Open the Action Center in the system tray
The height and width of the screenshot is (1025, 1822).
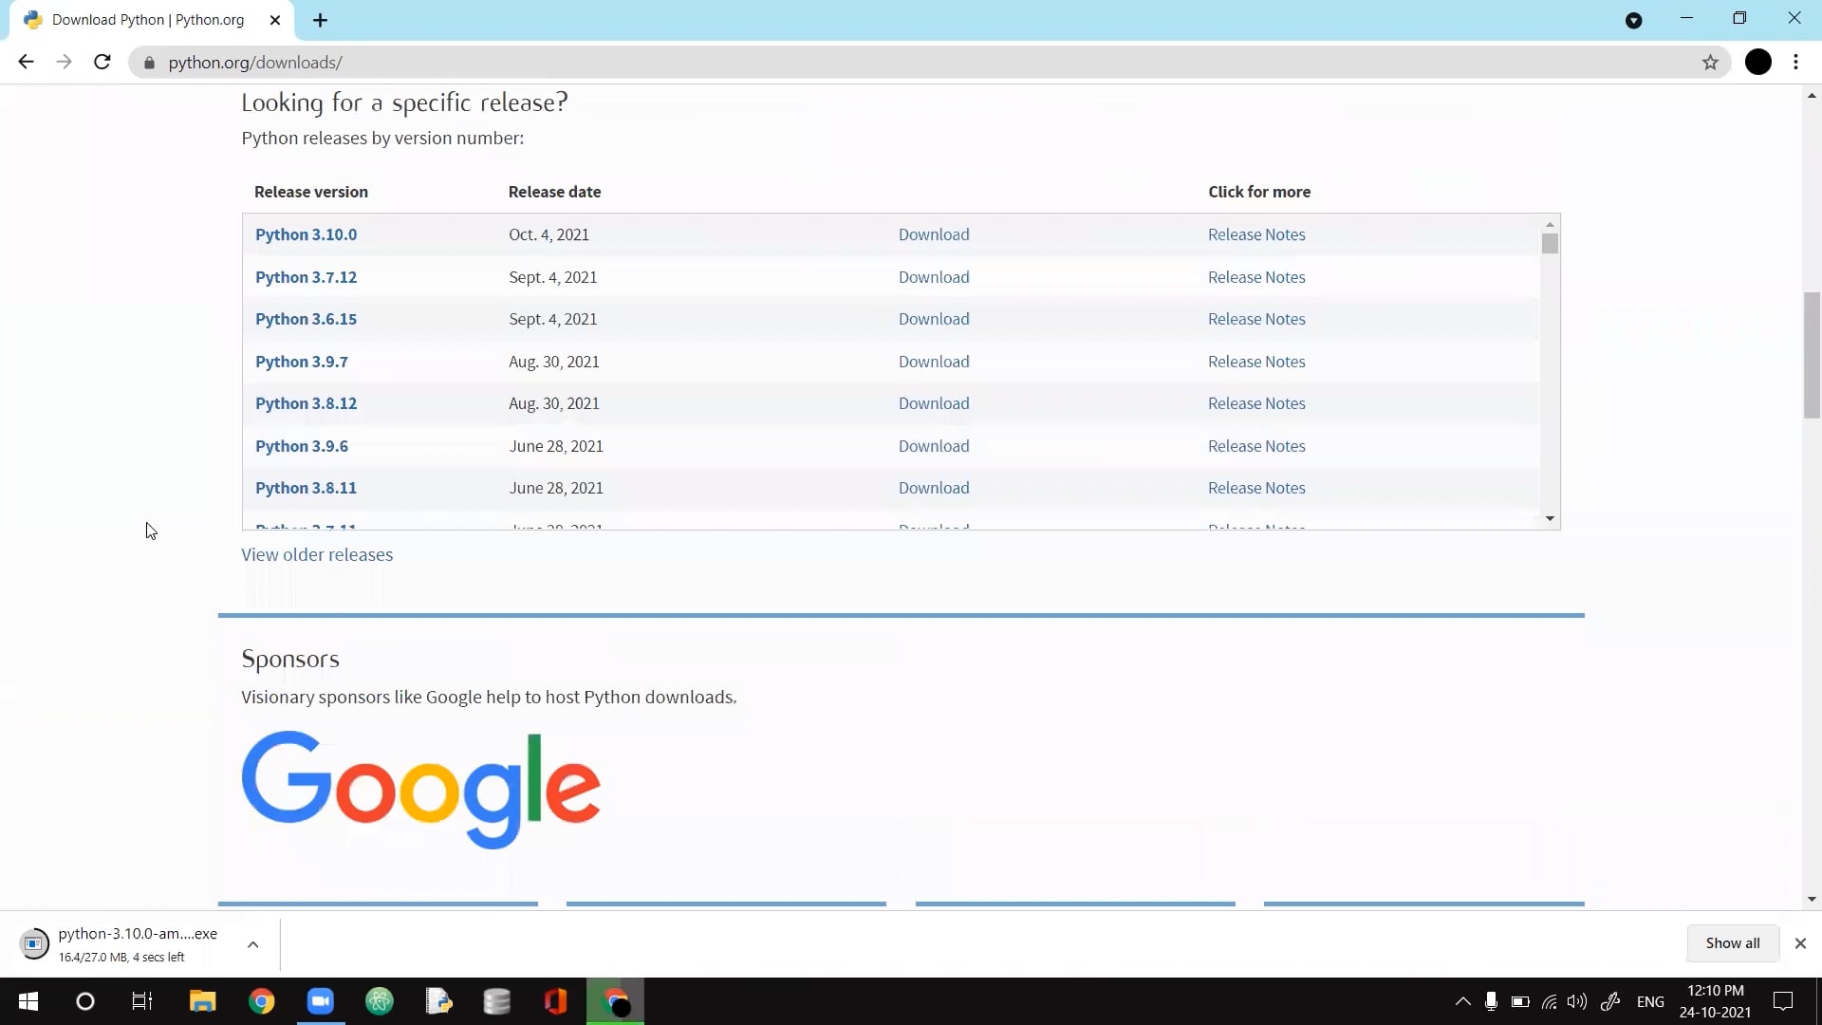pos(1783,1001)
